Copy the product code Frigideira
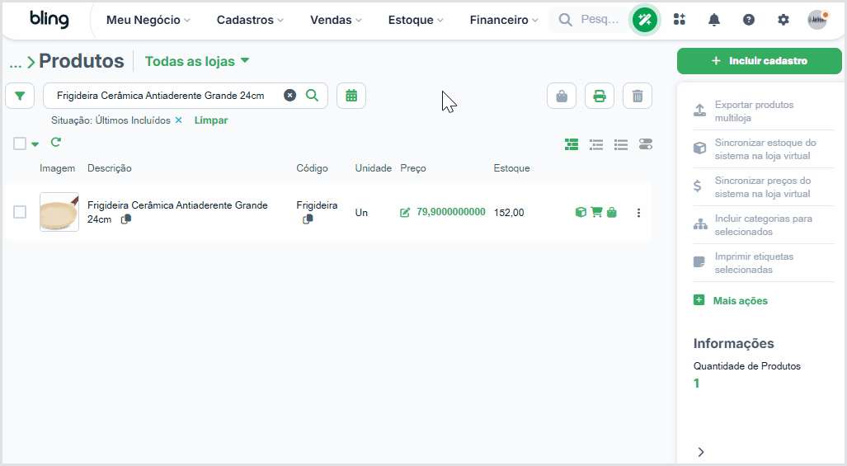The height and width of the screenshot is (466, 847). [x=308, y=219]
